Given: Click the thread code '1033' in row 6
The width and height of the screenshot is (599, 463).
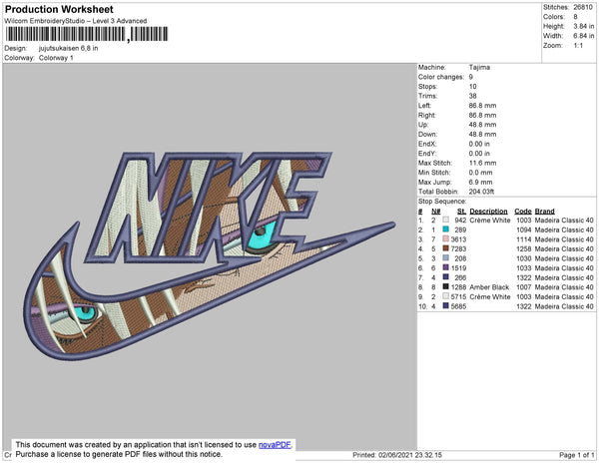Looking at the screenshot, I should pos(524,268).
